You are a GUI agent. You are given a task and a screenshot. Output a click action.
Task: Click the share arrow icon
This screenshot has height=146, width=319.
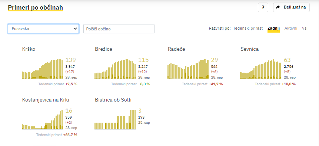click(278, 7)
